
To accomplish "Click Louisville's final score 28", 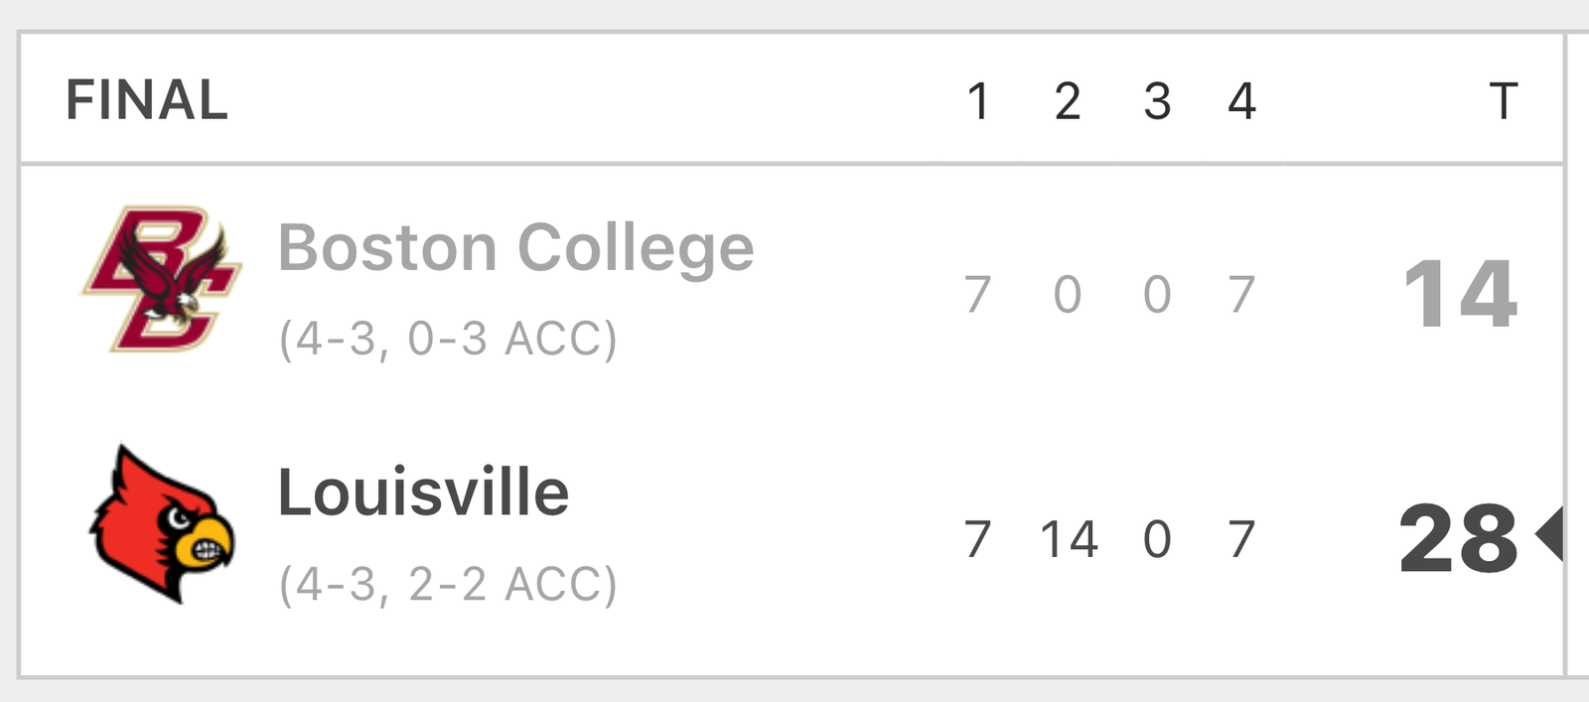I will pos(1458,538).
